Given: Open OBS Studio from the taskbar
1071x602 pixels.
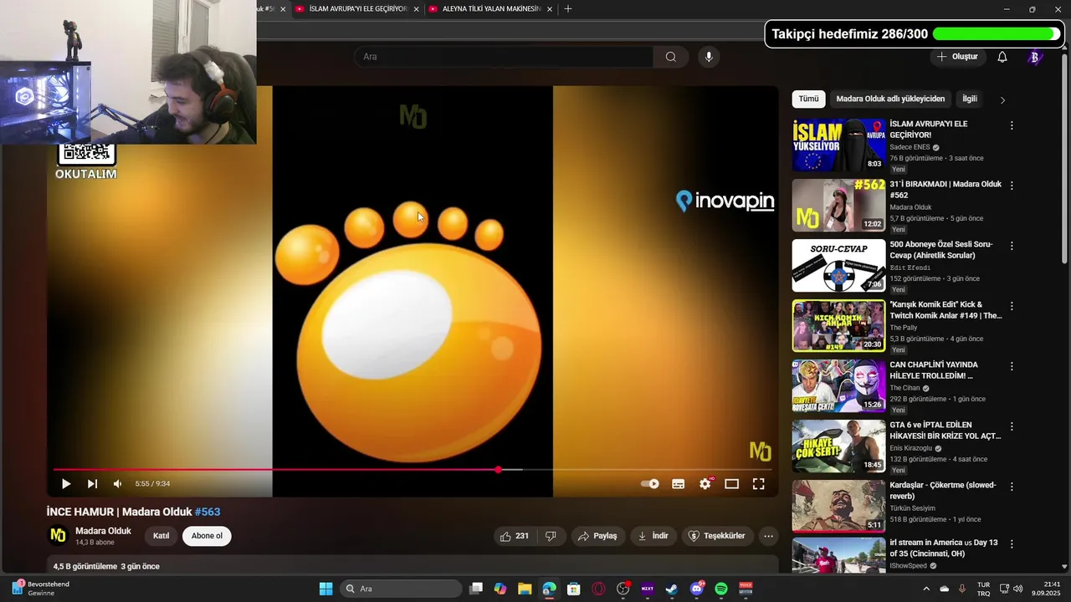Looking at the screenshot, I should [623, 589].
